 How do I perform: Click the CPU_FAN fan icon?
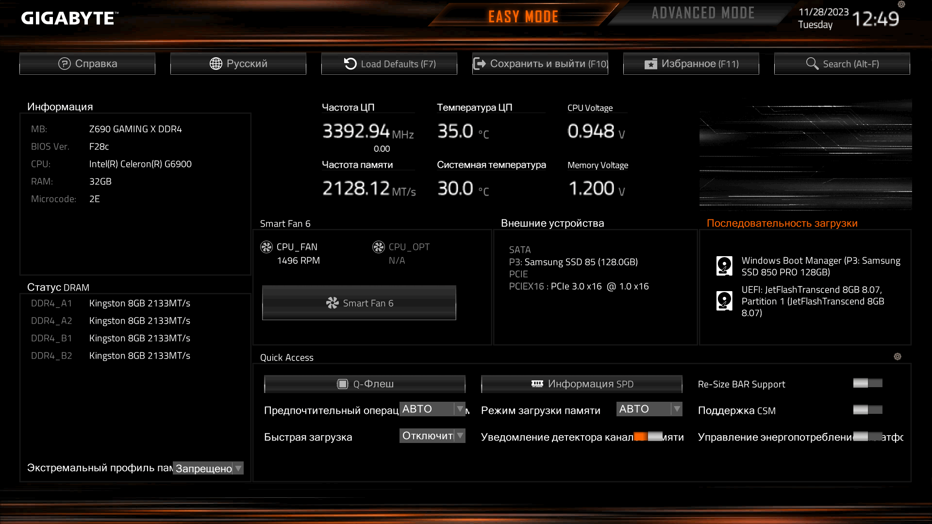[266, 247]
